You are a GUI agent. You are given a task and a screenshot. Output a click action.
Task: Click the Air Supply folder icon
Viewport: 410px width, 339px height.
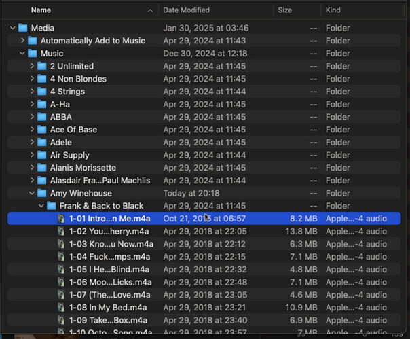point(42,155)
